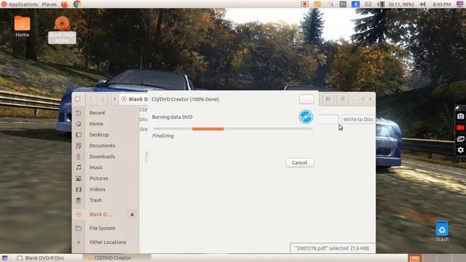Switch file manager to list view
Screen dimensions: 466x262
click(328, 99)
